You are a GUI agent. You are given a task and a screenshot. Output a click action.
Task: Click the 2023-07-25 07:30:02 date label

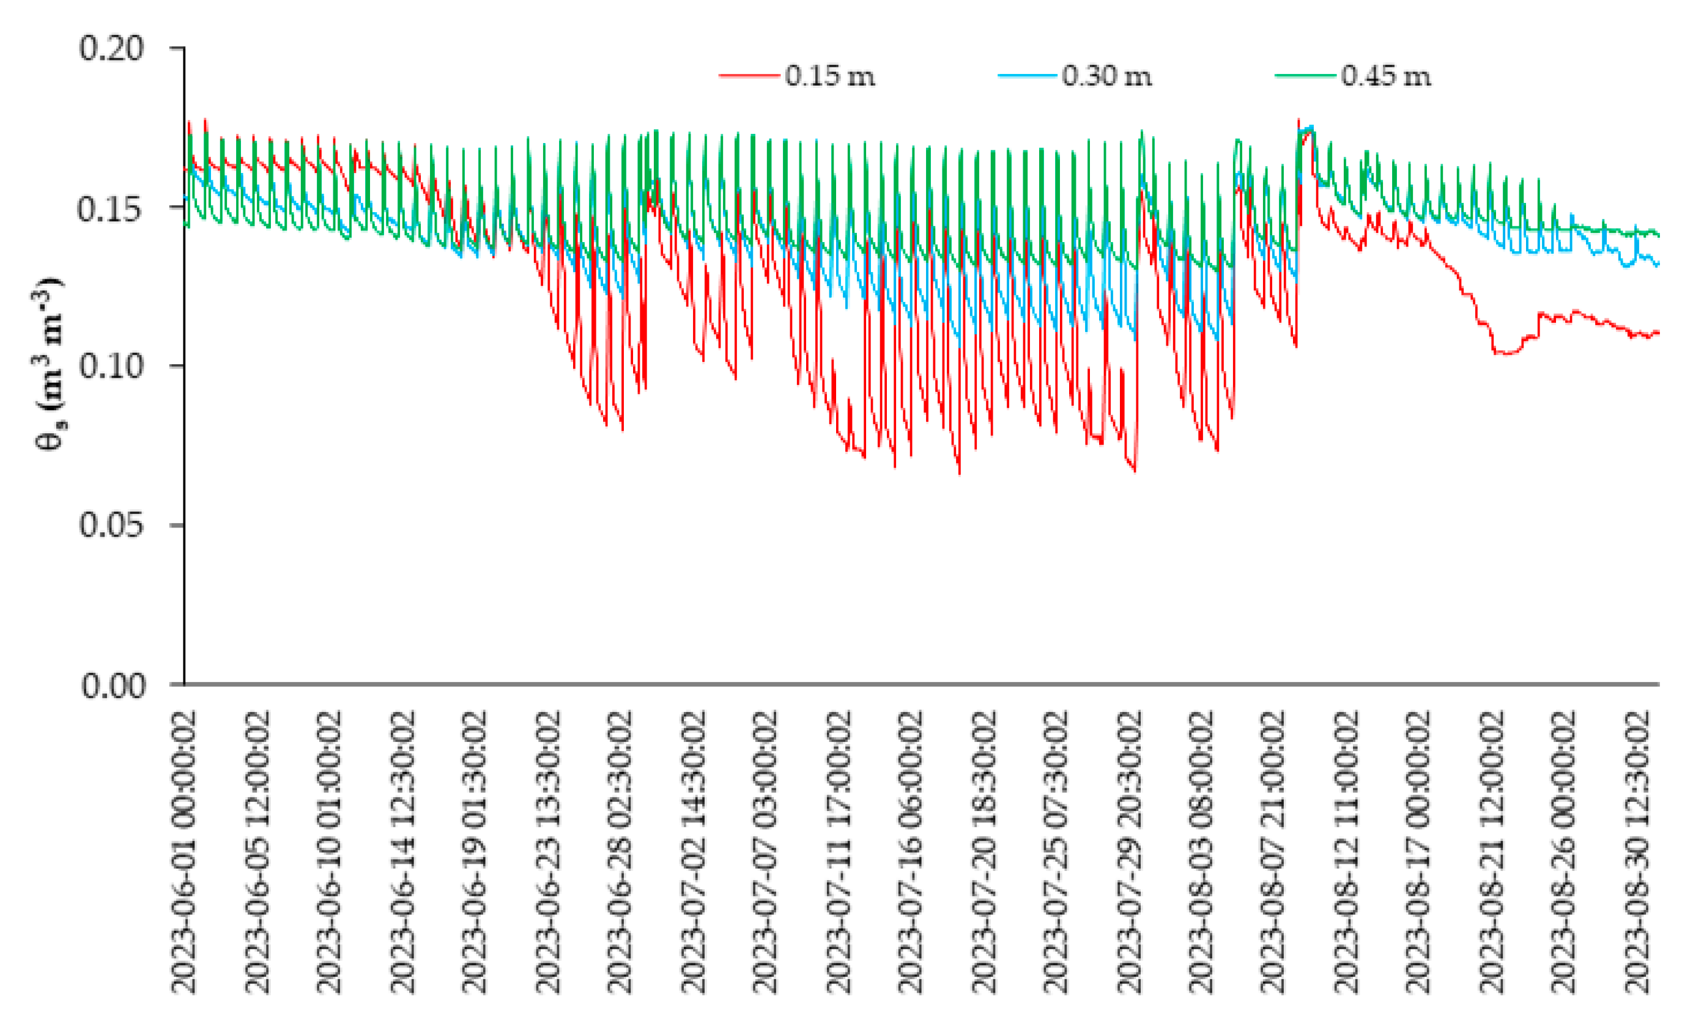pos(1056,851)
